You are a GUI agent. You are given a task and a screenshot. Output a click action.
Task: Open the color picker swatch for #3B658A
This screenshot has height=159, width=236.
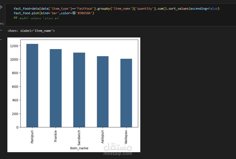click(x=74, y=13)
